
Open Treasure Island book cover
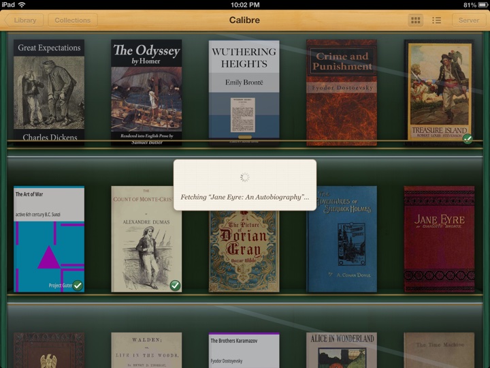pyautogui.click(x=439, y=92)
